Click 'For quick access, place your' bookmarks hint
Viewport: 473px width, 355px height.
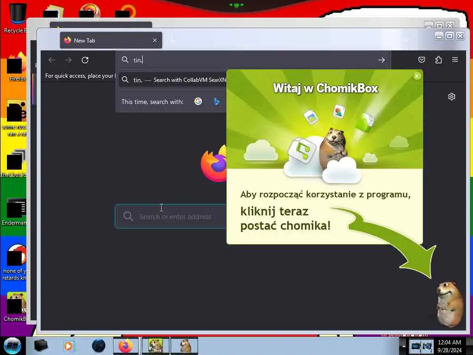pos(79,76)
